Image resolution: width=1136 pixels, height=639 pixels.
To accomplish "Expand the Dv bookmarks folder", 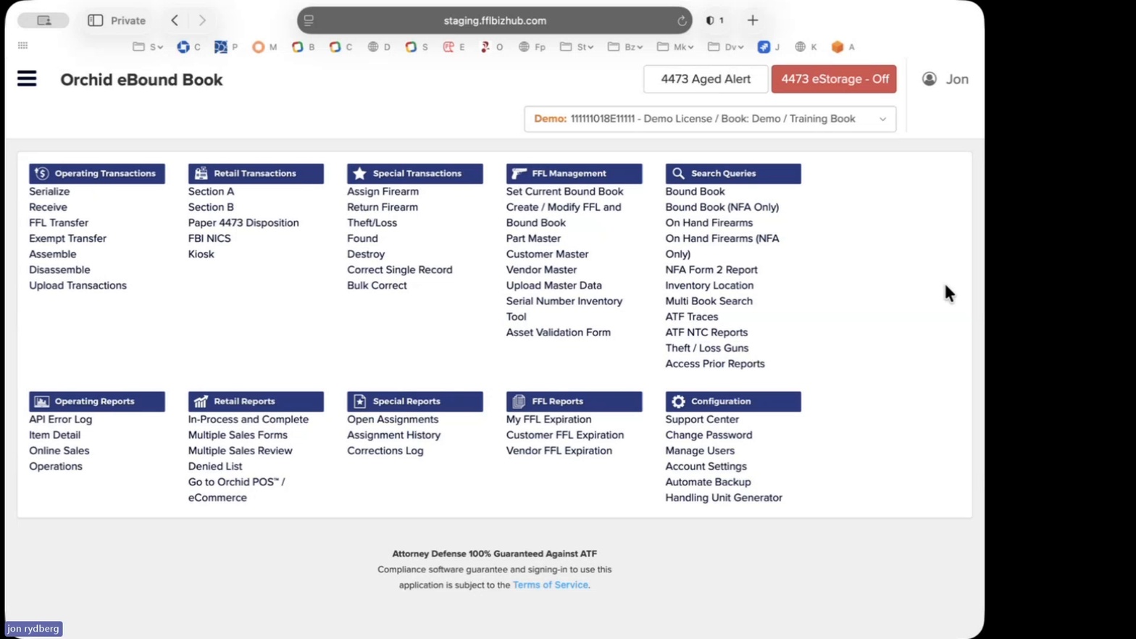I will 726,46.
